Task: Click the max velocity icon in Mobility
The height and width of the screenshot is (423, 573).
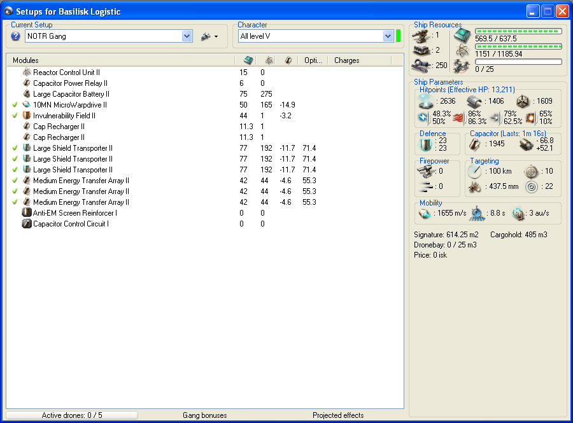Action: pyautogui.click(x=424, y=214)
